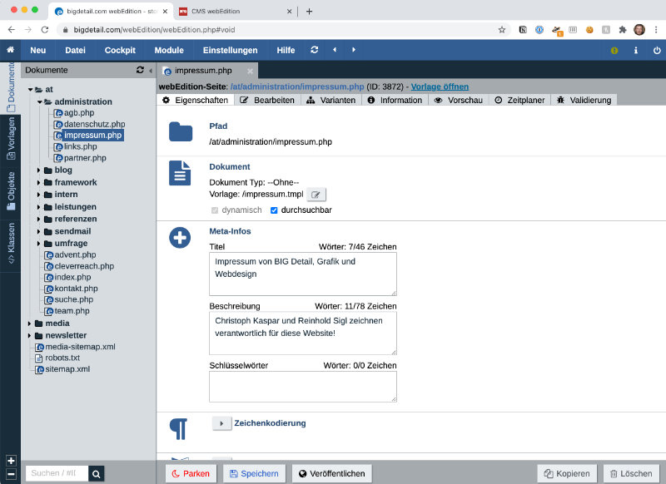
Task: Expand the Zeichenkodierung section
Action: point(221,423)
